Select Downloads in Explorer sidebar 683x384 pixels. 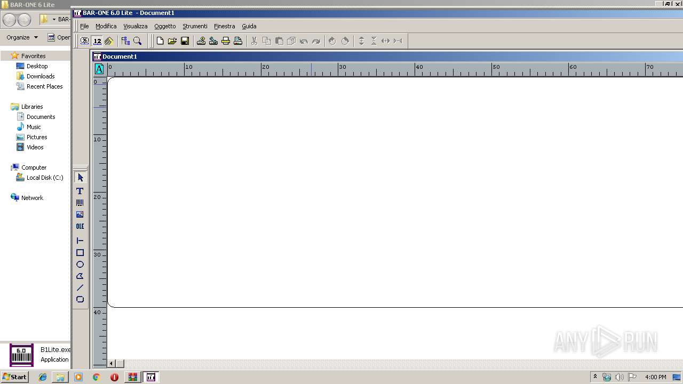(40, 76)
